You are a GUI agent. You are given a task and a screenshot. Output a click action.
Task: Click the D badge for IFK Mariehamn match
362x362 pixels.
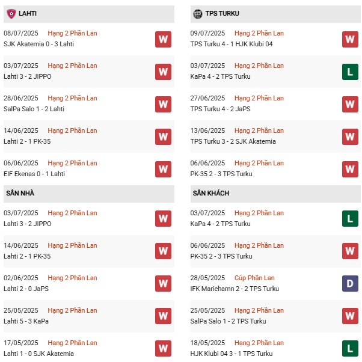[350, 284]
